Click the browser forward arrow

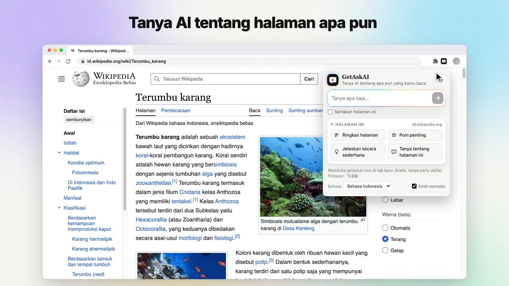[x=59, y=61]
